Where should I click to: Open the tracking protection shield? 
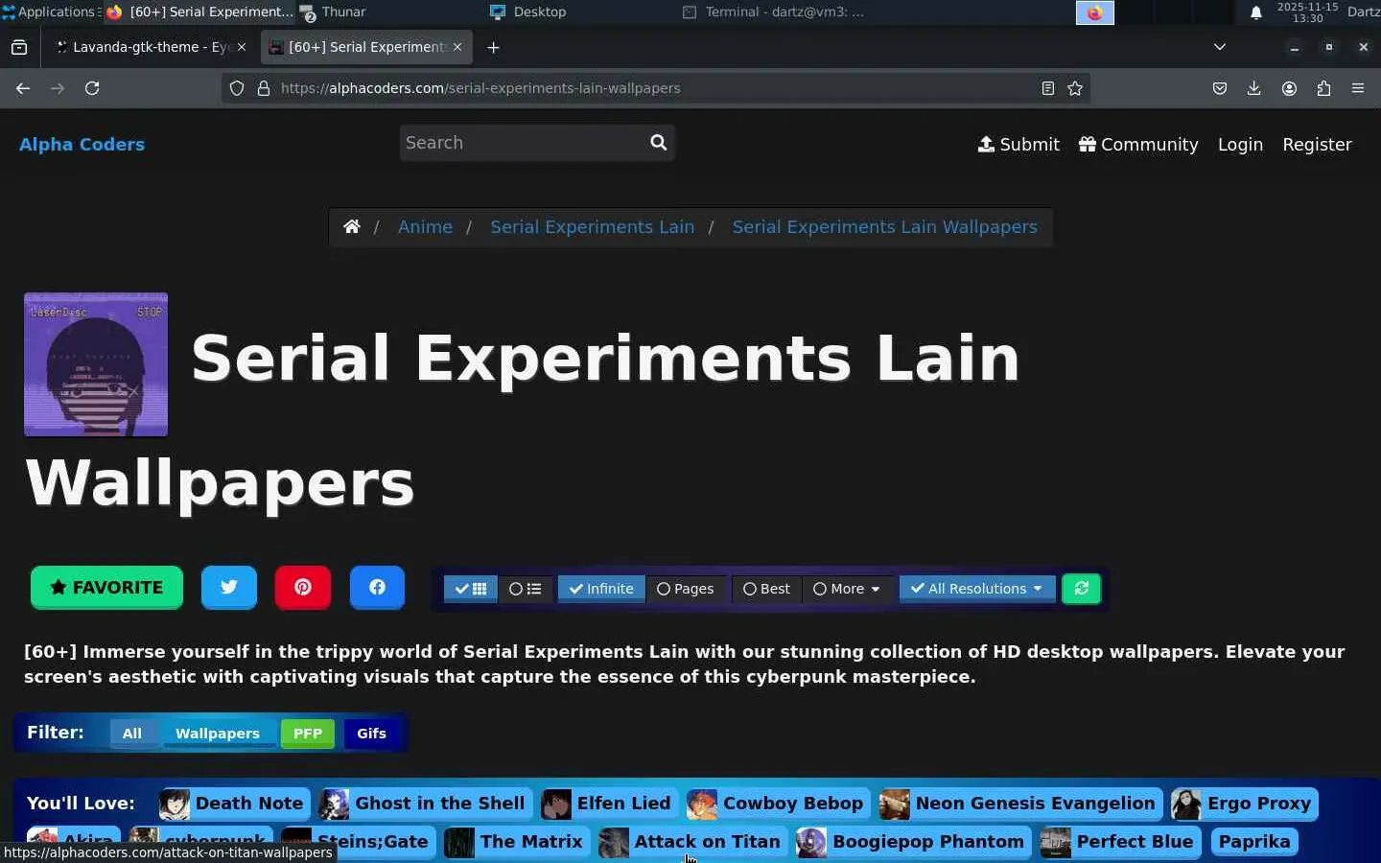coord(237,88)
